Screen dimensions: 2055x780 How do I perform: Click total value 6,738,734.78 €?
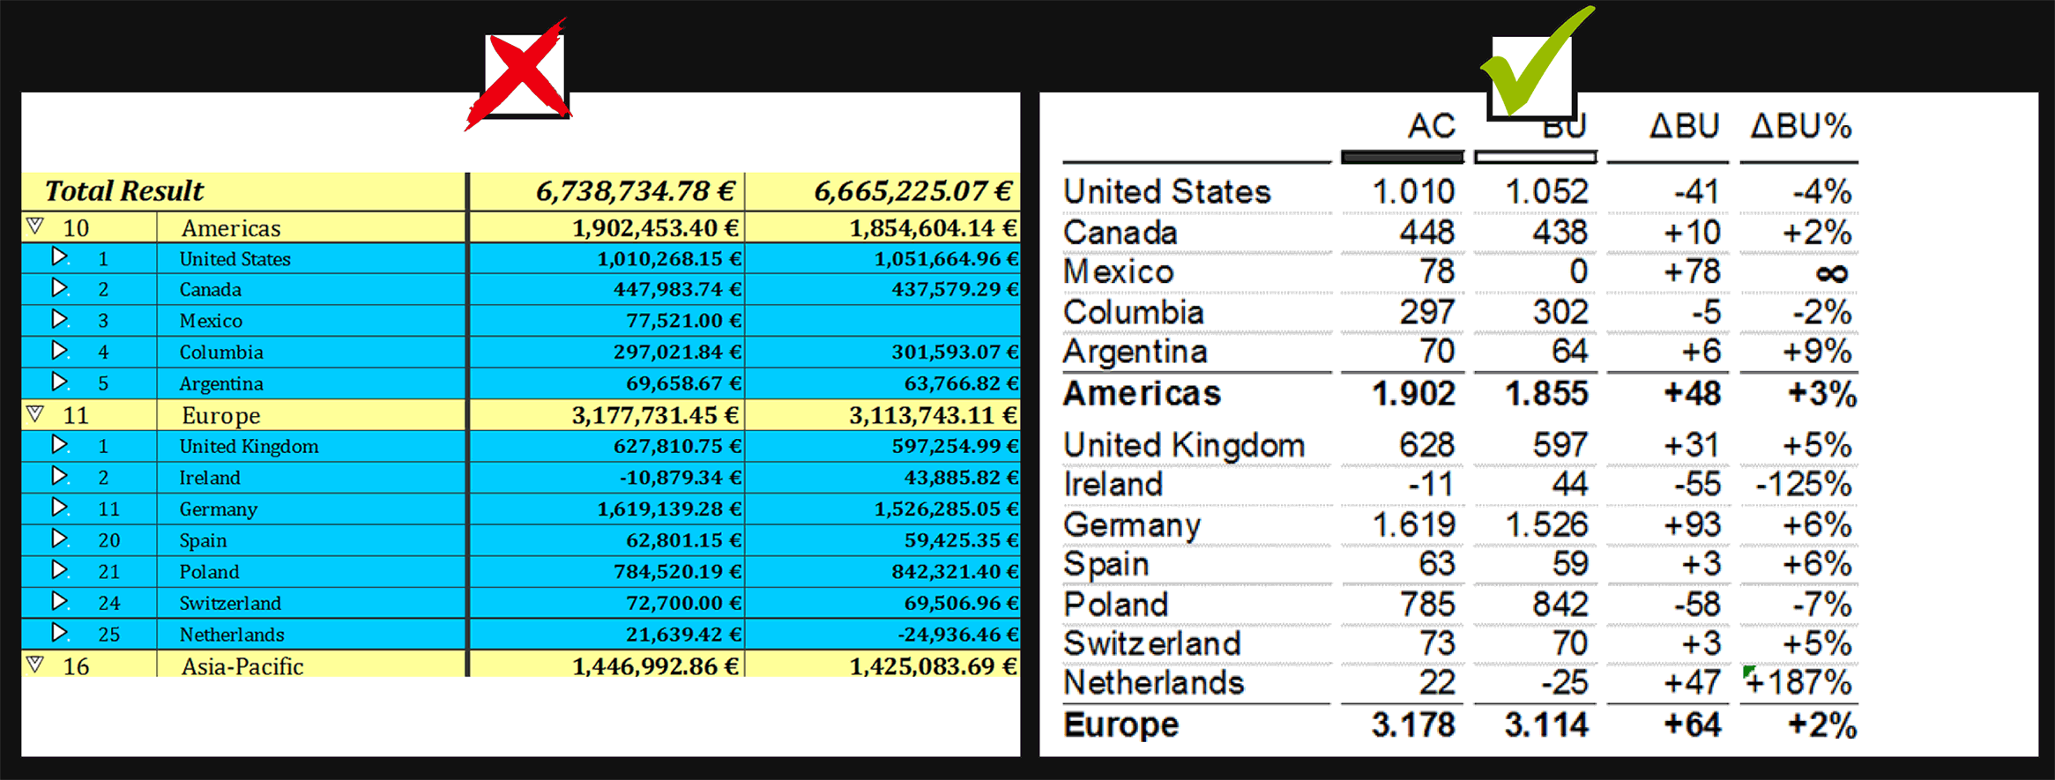635,191
